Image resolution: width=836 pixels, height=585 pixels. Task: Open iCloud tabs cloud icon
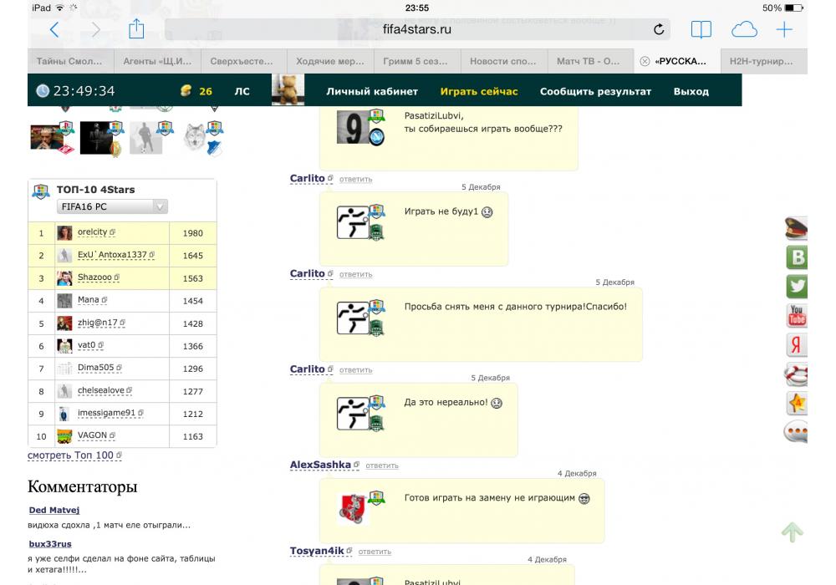(x=744, y=29)
